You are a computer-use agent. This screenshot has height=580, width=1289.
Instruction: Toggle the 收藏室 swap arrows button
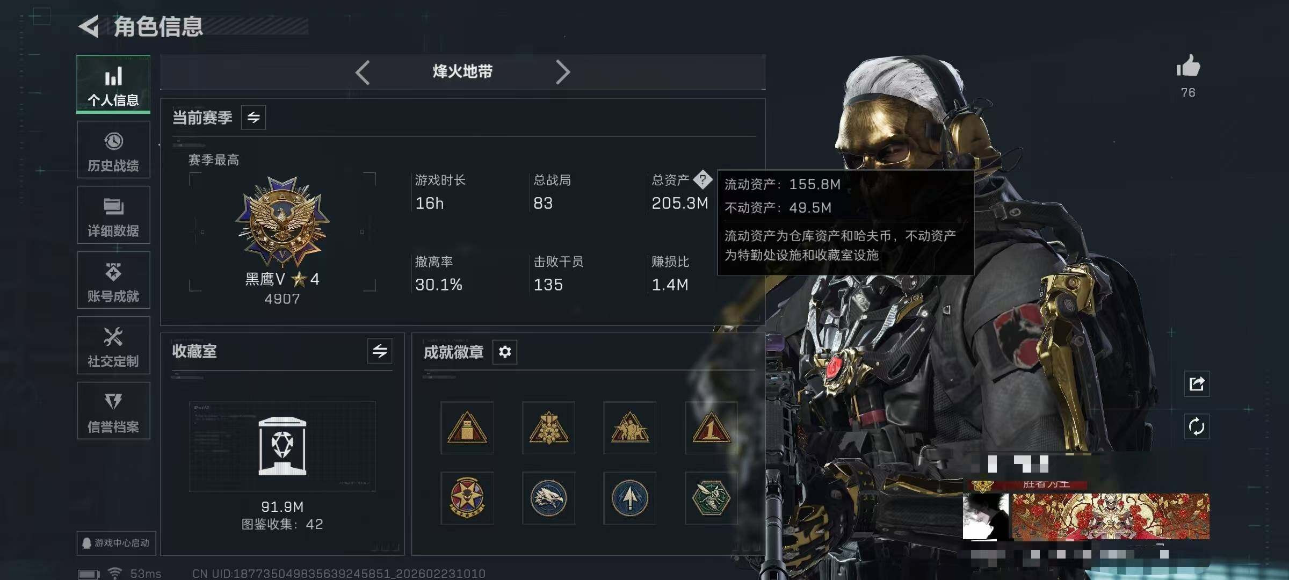pyautogui.click(x=380, y=351)
